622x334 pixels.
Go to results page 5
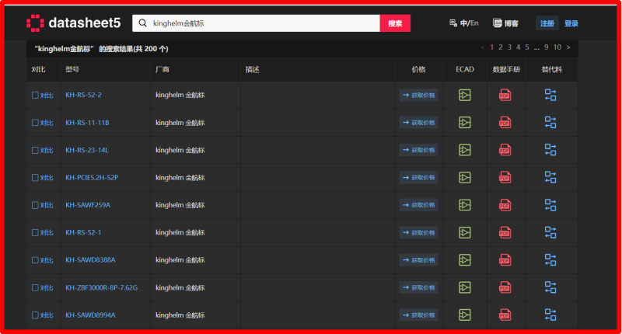pos(527,47)
